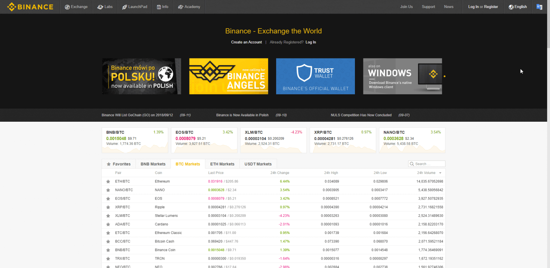
Task: Click the Create an Account button
Action: click(246, 42)
